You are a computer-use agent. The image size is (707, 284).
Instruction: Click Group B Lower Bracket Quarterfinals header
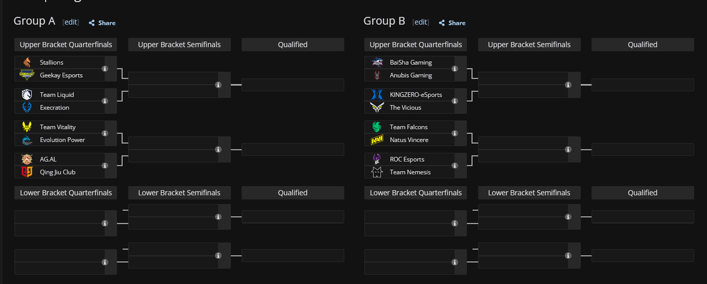(x=415, y=193)
